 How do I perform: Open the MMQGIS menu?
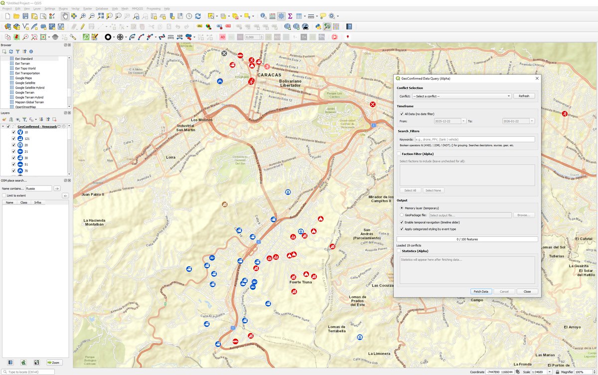137,8
